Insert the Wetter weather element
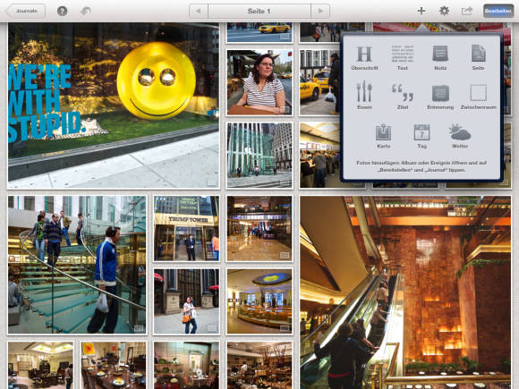519x389 pixels. tap(460, 136)
